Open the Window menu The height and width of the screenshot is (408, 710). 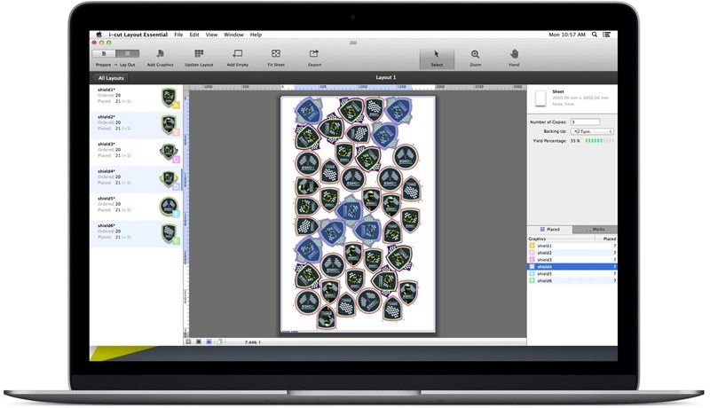coord(233,35)
